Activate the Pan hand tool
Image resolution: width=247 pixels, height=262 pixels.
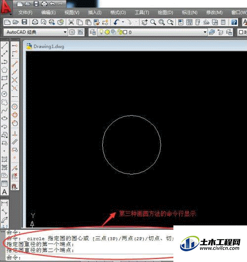(145, 22)
